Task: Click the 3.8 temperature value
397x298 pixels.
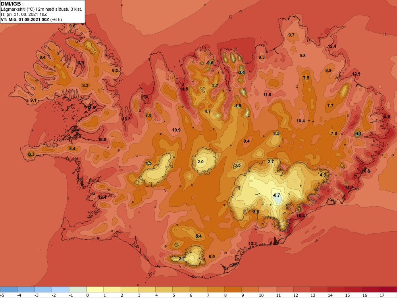Action: (256, 212)
